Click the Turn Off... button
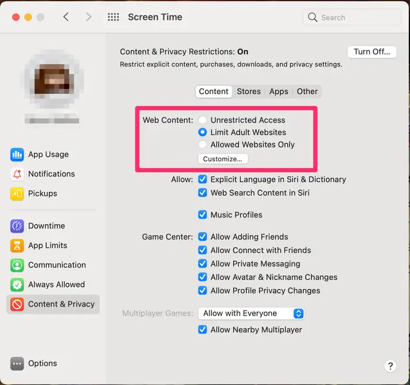Screen dimensions: 410x385 coord(372,51)
